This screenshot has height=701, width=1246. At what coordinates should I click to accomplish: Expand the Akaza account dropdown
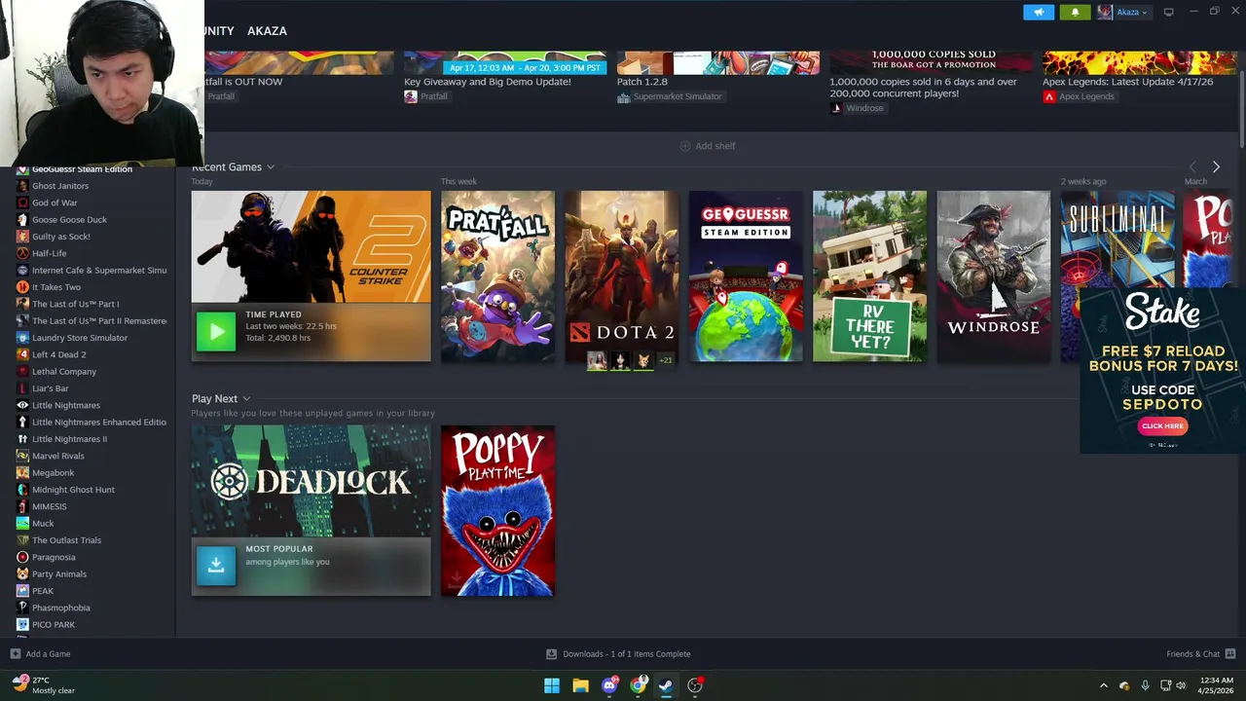coord(1131,12)
